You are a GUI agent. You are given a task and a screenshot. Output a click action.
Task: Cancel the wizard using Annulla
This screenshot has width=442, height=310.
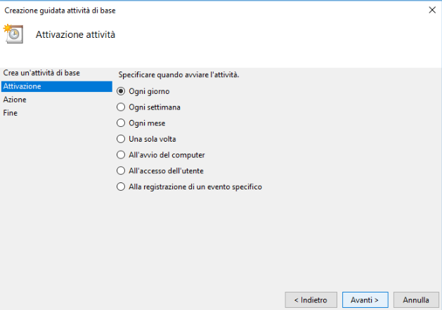(x=416, y=300)
